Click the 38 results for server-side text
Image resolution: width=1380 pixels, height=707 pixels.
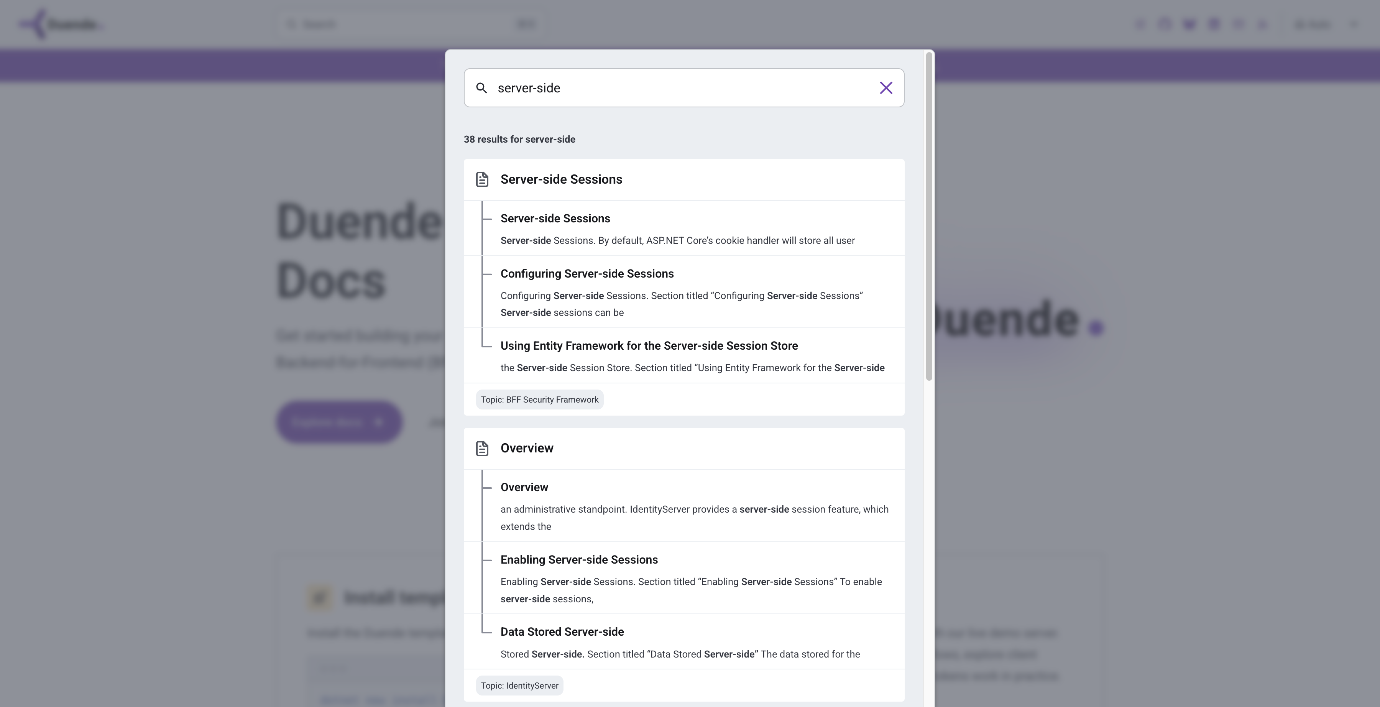tap(519, 139)
